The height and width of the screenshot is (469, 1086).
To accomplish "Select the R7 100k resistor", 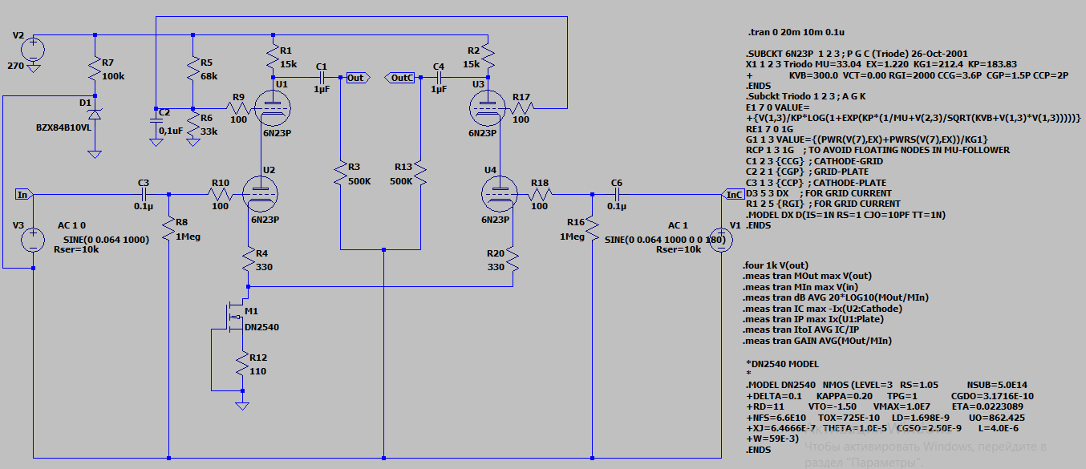I will [95, 68].
